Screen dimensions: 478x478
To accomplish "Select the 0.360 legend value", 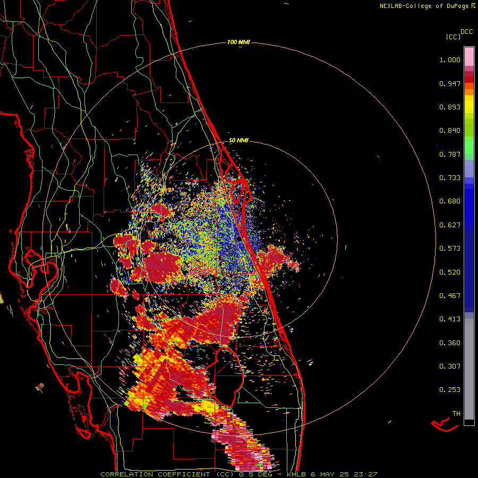I will point(450,343).
